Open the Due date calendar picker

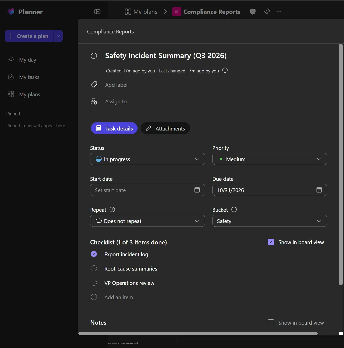[319, 190]
